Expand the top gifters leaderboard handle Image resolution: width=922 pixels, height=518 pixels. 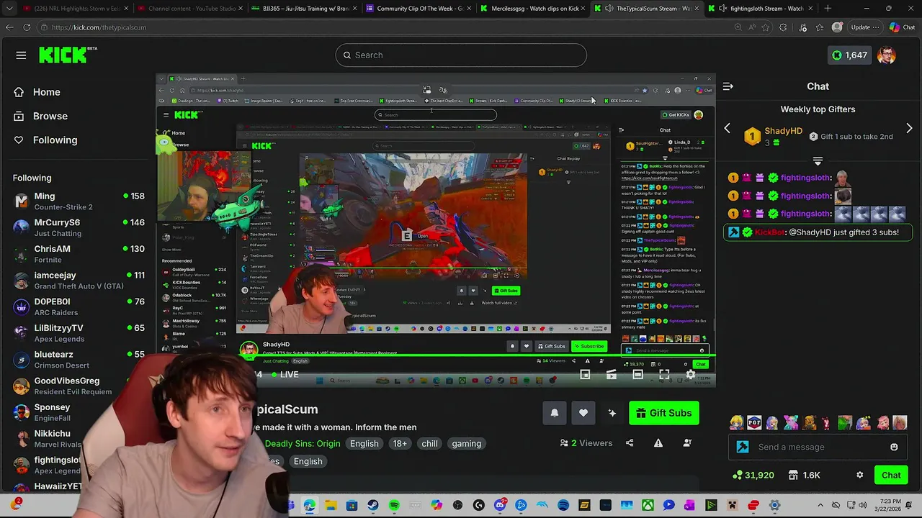[x=818, y=161]
